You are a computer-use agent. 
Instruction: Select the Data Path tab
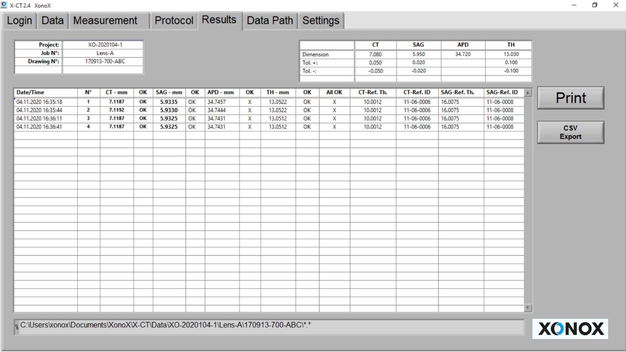(270, 21)
